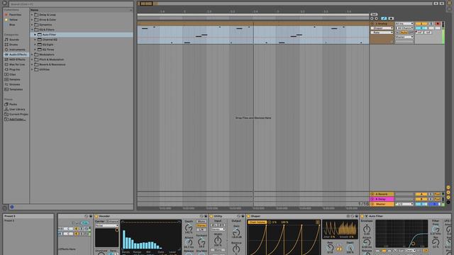The width and height of the screenshot is (454, 255).
Task: Select the arrangement loop brace at top
Action: point(253,15)
